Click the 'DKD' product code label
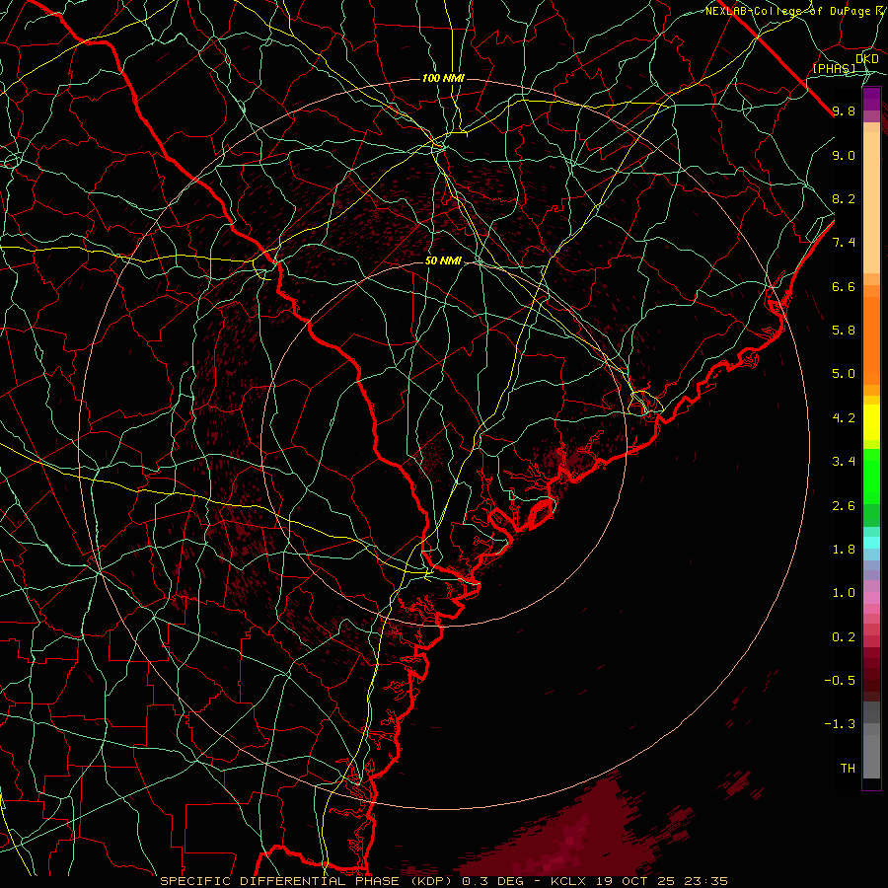Image resolution: width=888 pixels, height=888 pixels. 867,58
